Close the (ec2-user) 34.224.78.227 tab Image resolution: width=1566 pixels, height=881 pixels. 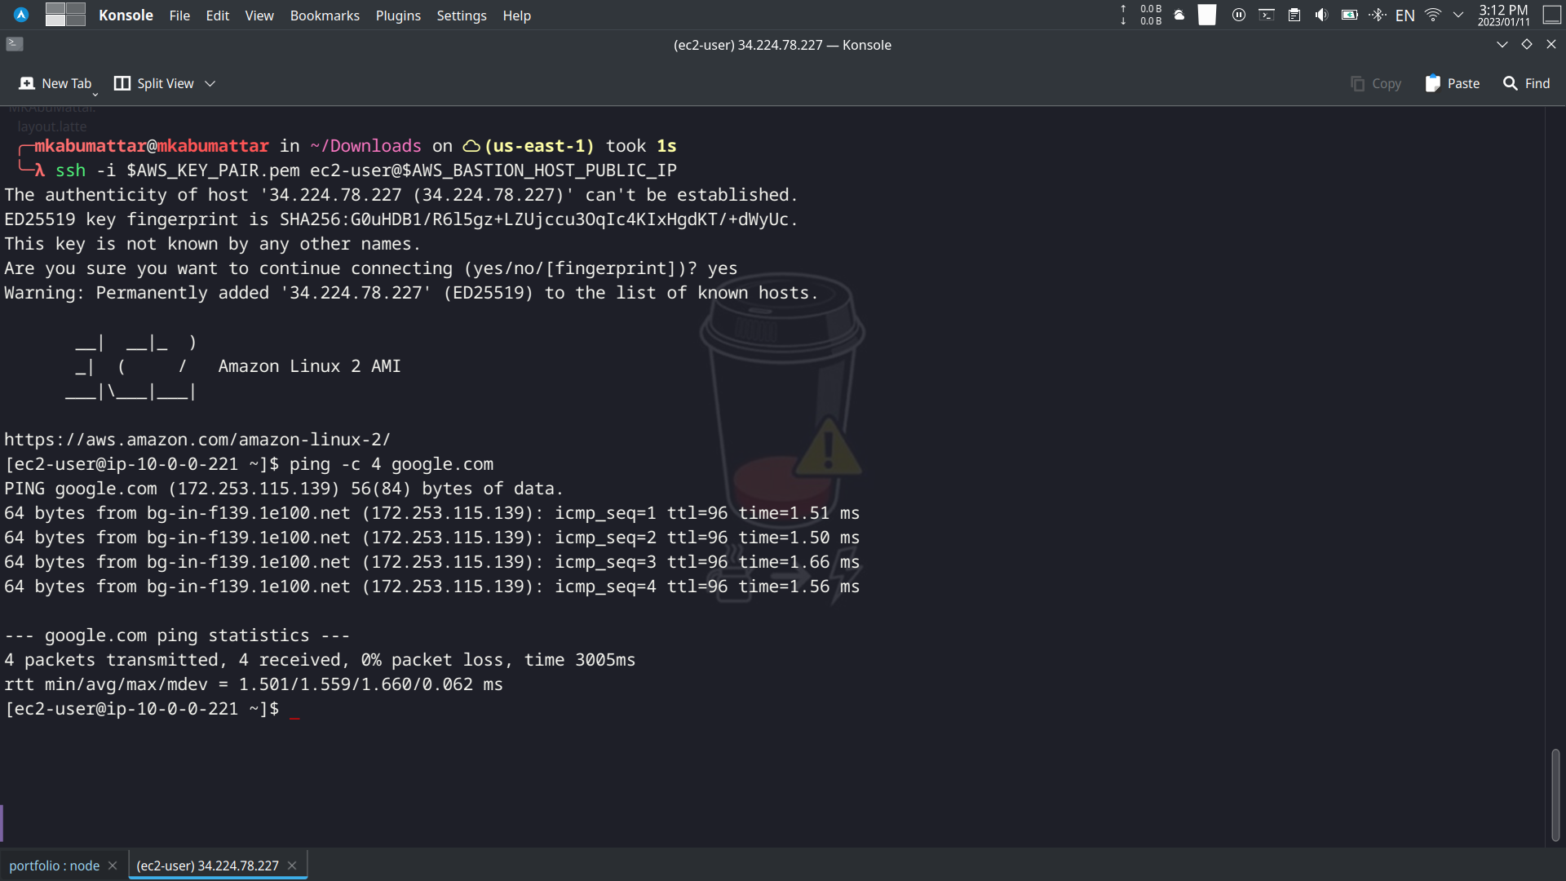tap(292, 866)
